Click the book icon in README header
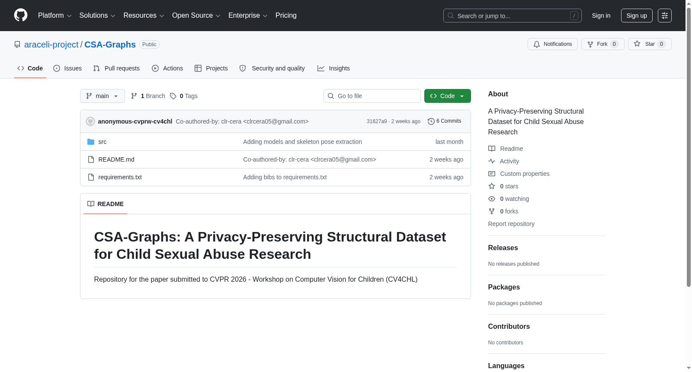692x372 pixels. point(91,204)
